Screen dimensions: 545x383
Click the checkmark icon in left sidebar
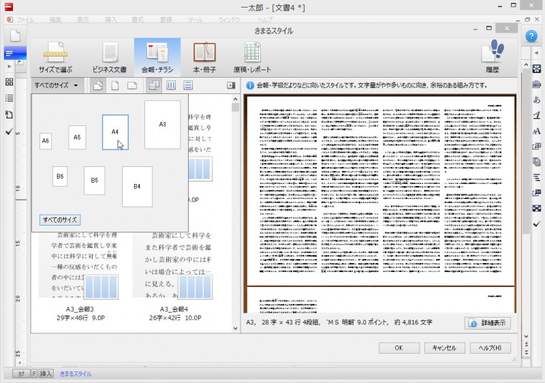click(x=10, y=131)
